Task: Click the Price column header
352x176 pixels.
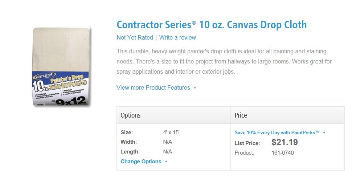Action: (x=241, y=115)
